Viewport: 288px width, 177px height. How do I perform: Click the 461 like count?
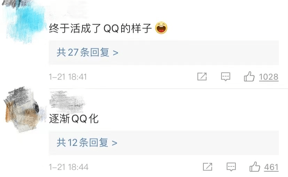tap(272, 167)
